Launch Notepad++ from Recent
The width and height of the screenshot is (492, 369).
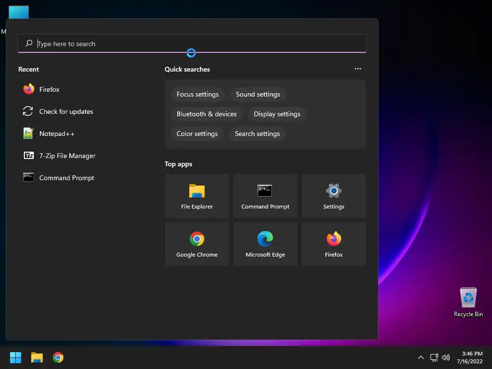point(49,134)
